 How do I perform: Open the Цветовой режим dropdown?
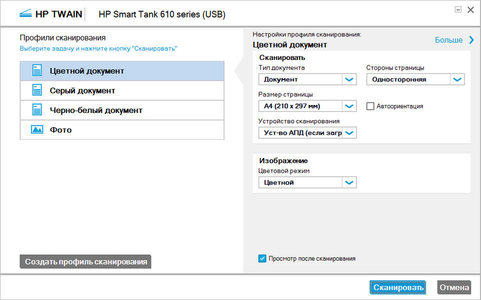pyautogui.click(x=349, y=182)
